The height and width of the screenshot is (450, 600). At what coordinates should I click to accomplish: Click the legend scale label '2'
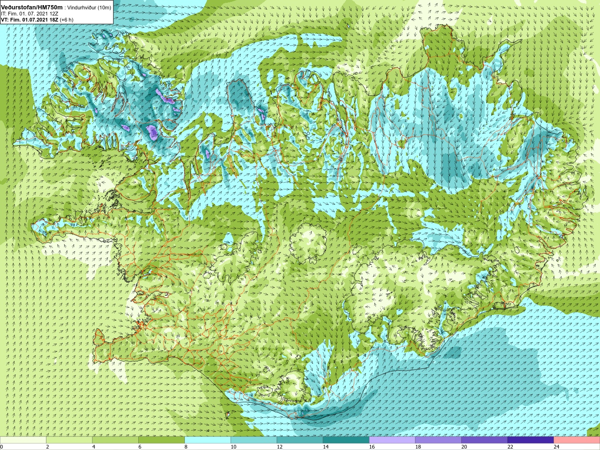coord(47,447)
